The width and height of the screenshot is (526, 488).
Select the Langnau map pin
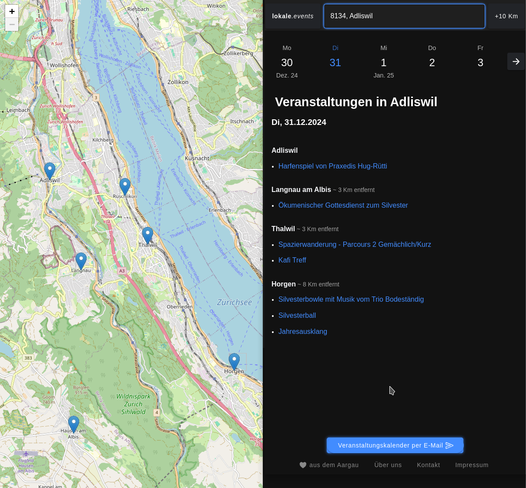pos(81,260)
